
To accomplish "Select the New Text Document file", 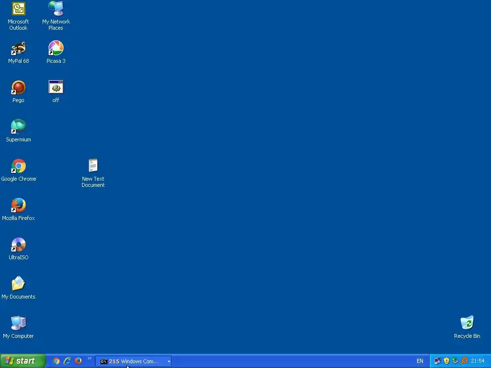I will pyautogui.click(x=93, y=173).
